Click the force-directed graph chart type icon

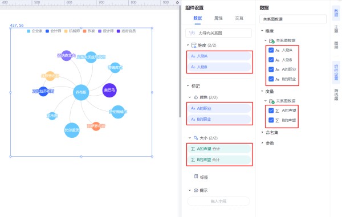pos(192,33)
